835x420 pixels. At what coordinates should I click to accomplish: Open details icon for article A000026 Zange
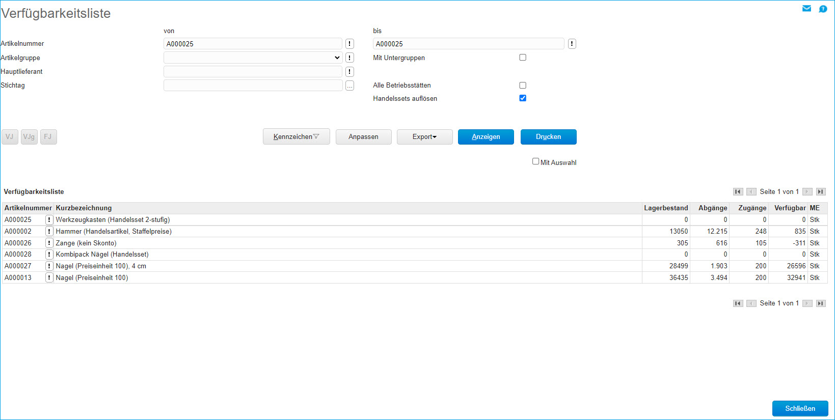tap(49, 243)
